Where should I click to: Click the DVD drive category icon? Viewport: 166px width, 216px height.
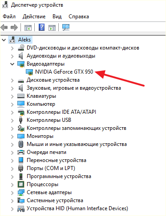click(x=21, y=48)
